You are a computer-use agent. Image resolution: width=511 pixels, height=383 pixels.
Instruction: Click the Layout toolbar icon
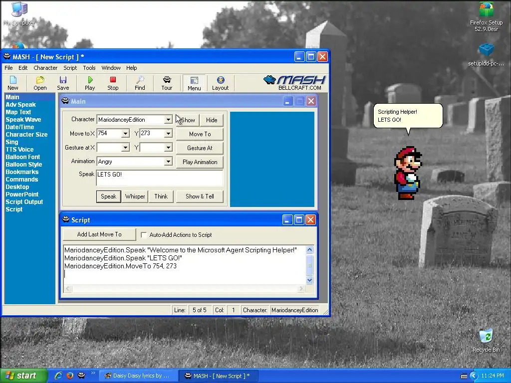[220, 83]
